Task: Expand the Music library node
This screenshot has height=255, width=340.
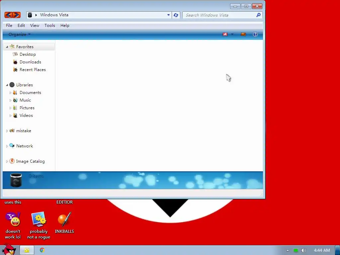Action: 10,100
